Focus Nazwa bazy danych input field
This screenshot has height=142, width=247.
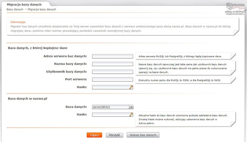tap(112, 64)
